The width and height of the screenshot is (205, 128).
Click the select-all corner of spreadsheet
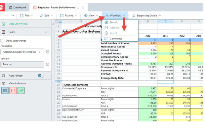tap(58, 21)
